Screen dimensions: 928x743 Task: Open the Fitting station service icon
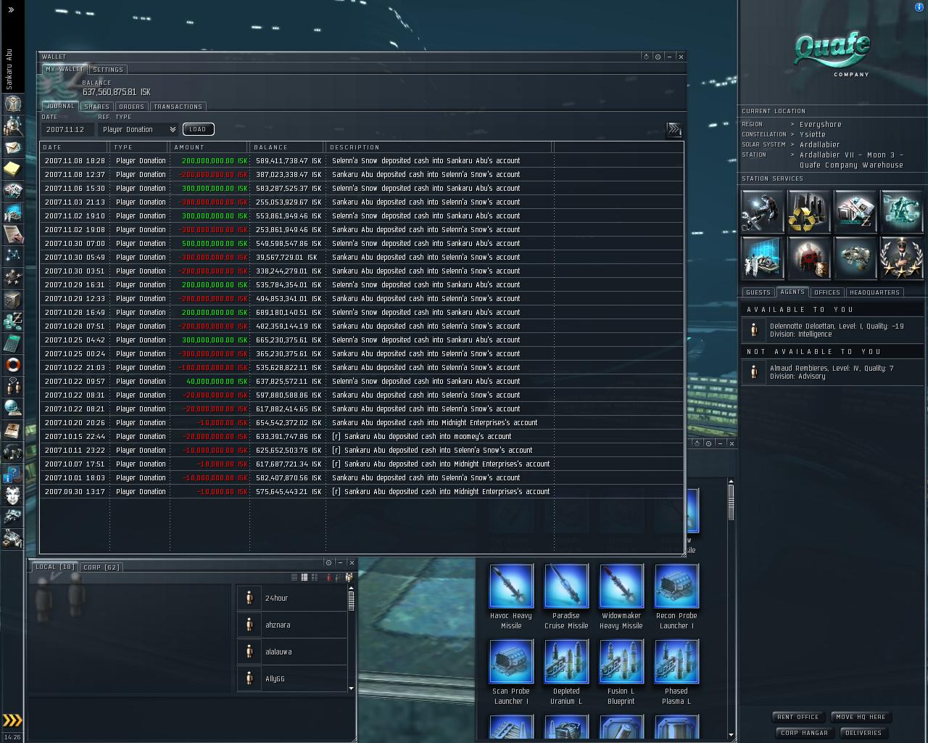pos(902,211)
